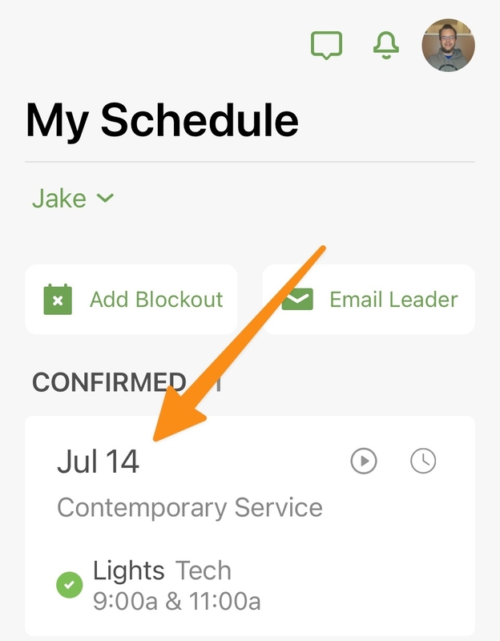Click the My Schedule heading
Image resolution: width=500 pixels, height=641 pixels.
(160, 122)
